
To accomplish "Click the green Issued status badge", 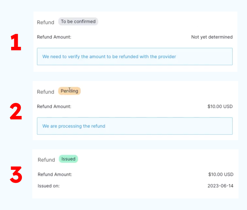I will [x=68, y=159].
